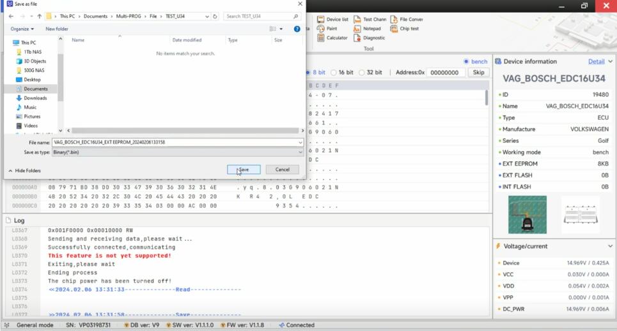Click the DB ver: V9 indicator
The height and width of the screenshot is (331, 617).
(x=141, y=325)
